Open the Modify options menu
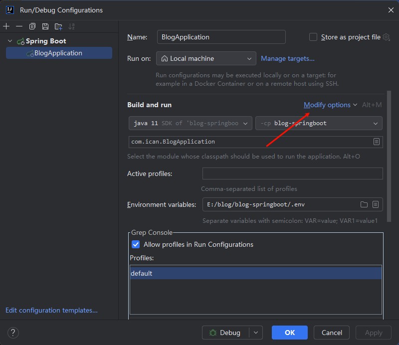This screenshot has width=399, height=345. [330, 105]
